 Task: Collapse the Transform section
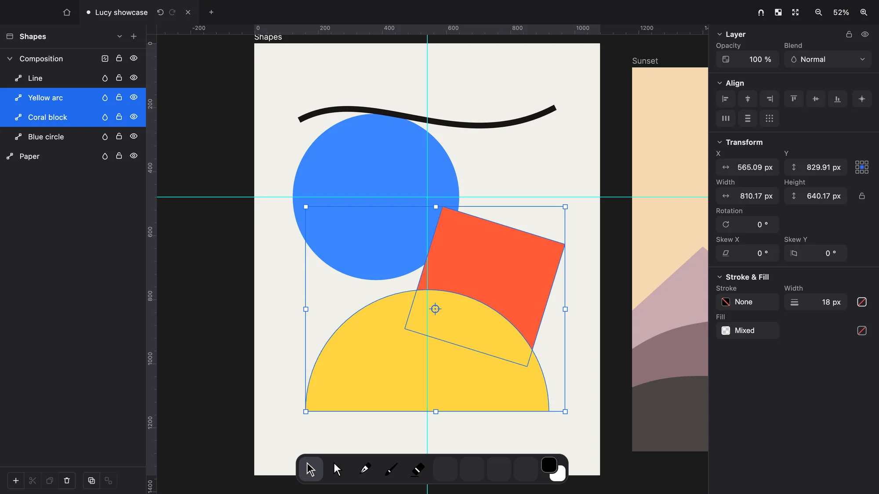pos(719,142)
